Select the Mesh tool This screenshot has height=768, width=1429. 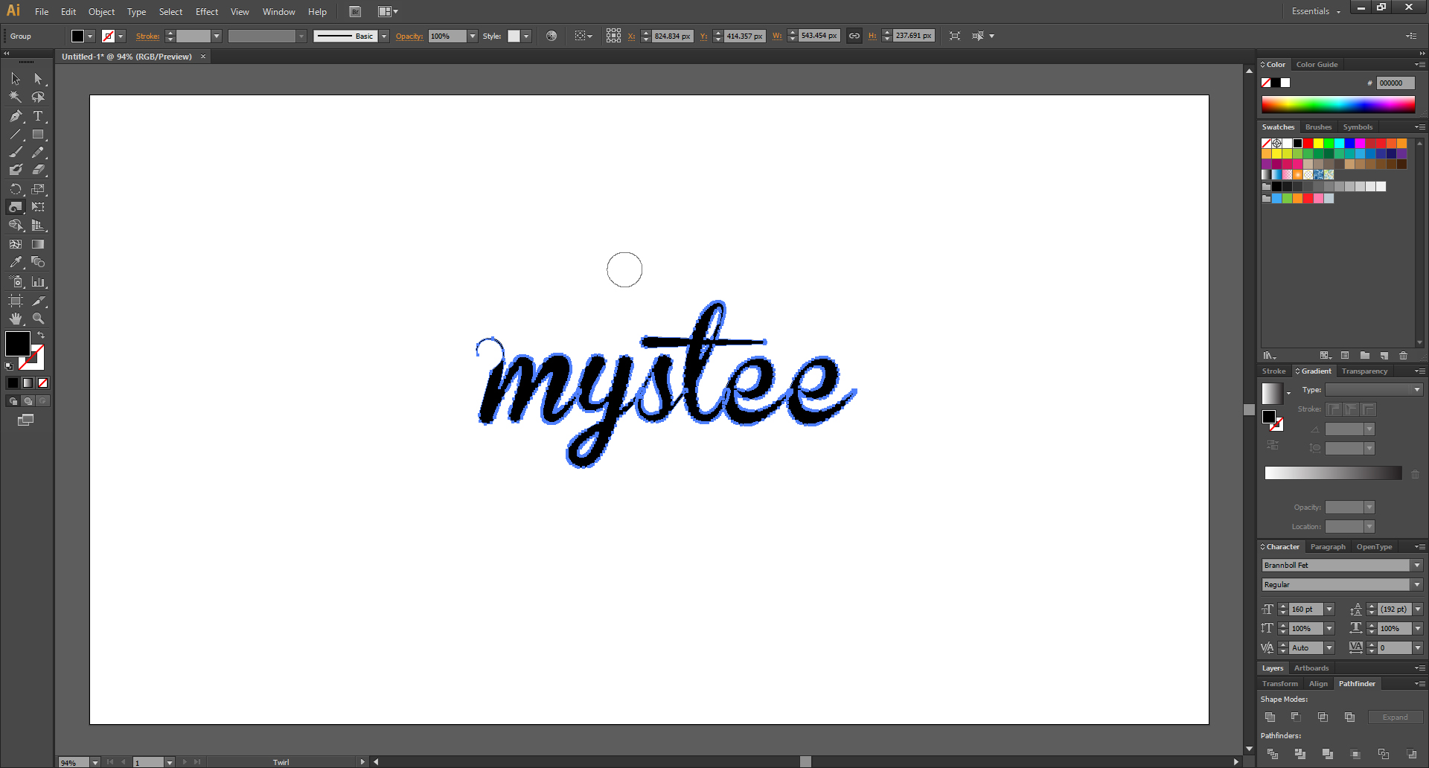(x=16, y=244)
